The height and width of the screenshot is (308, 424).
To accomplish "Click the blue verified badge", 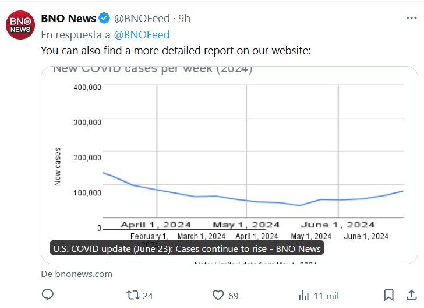I will [104, 19].
